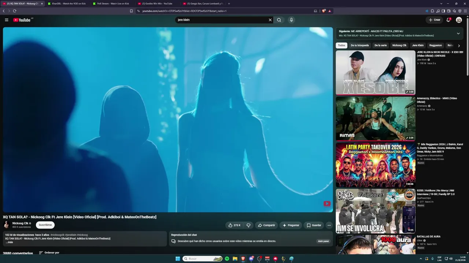This screenshot has height=263, width=469.
Task: Open the browser main menu
Action: (465, 11)
